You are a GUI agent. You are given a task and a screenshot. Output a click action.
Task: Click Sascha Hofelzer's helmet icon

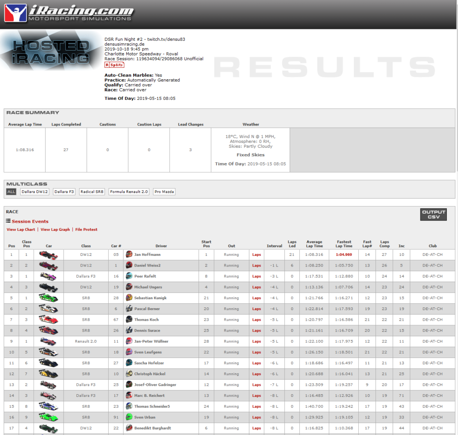pyautogui.click(x=129, y=363)
